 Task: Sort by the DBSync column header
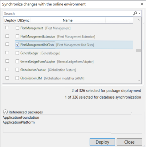pyautogui.click(x=23, y=20)
